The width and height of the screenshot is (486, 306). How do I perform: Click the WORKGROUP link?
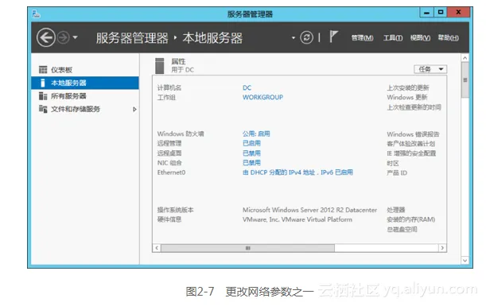click(262, 97)
